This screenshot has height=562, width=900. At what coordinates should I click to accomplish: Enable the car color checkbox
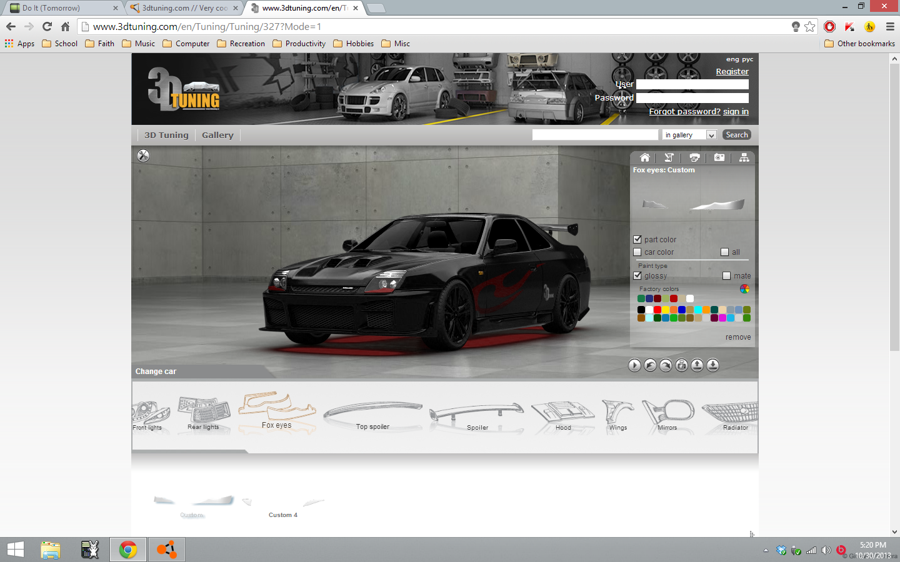[x=637, y=252]
